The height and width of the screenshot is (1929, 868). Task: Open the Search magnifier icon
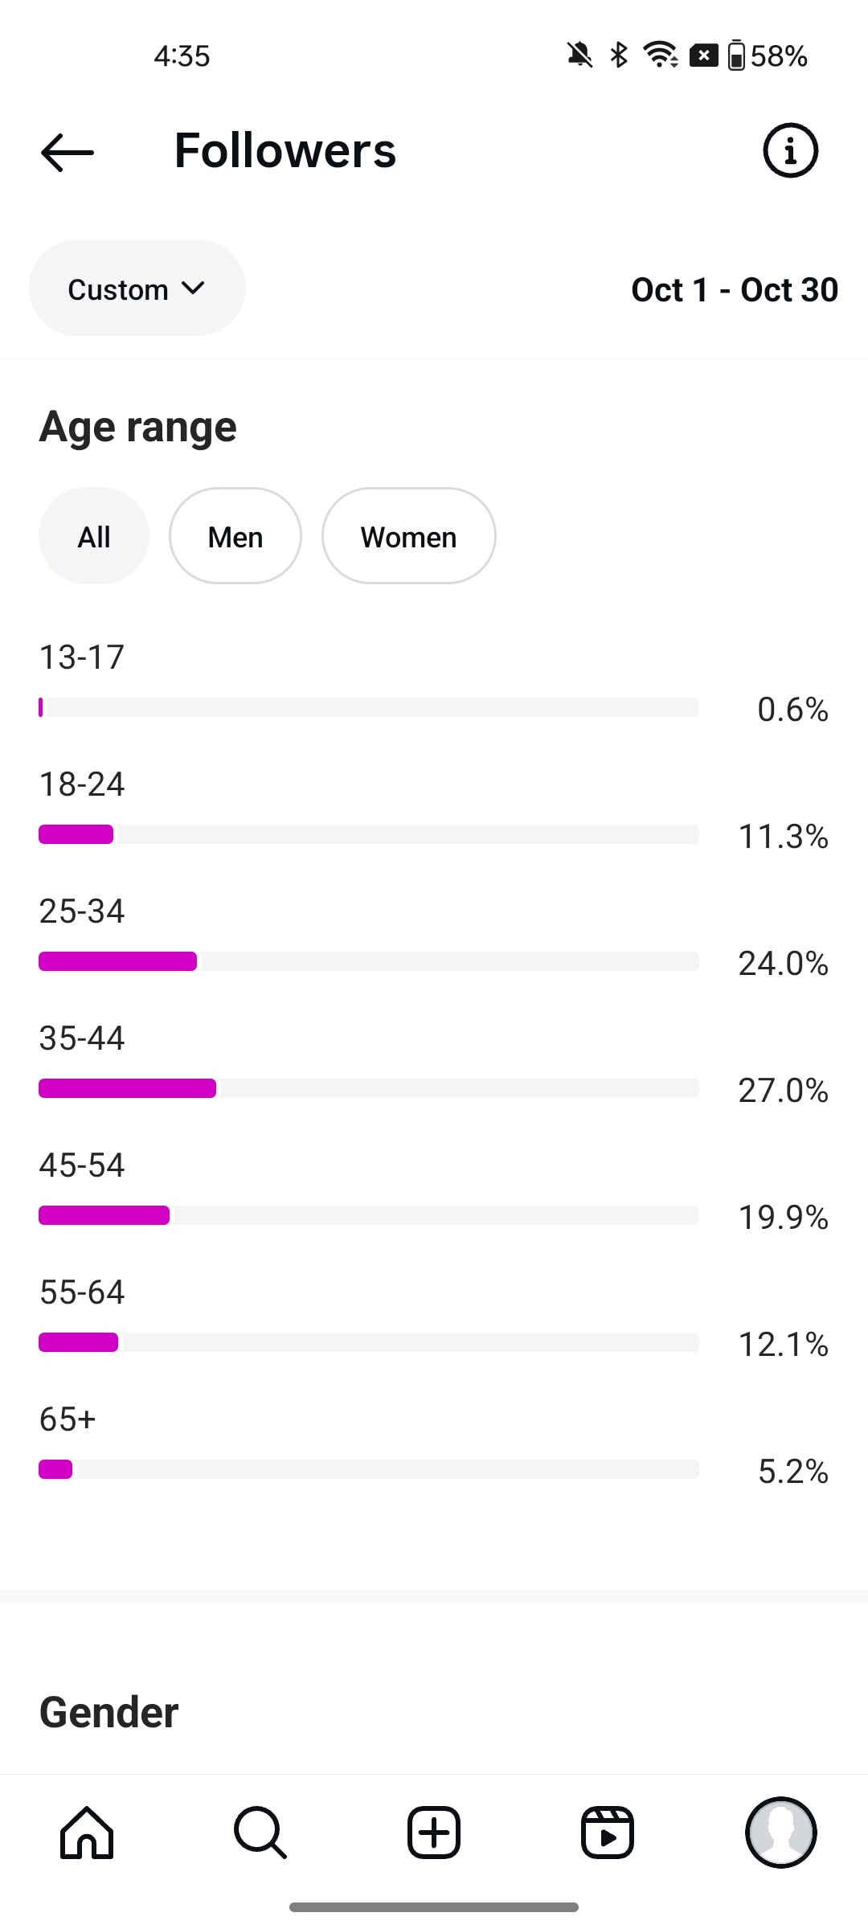coord(260,1833)
